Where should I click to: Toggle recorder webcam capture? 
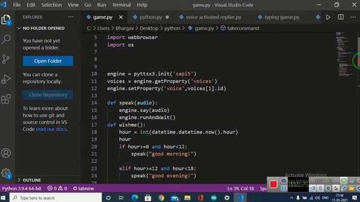coord(328,189)
